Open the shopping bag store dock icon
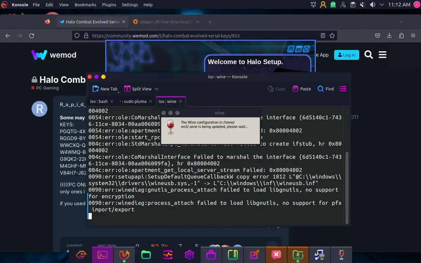This screenshot has width=421, height=263. [211, 255]
